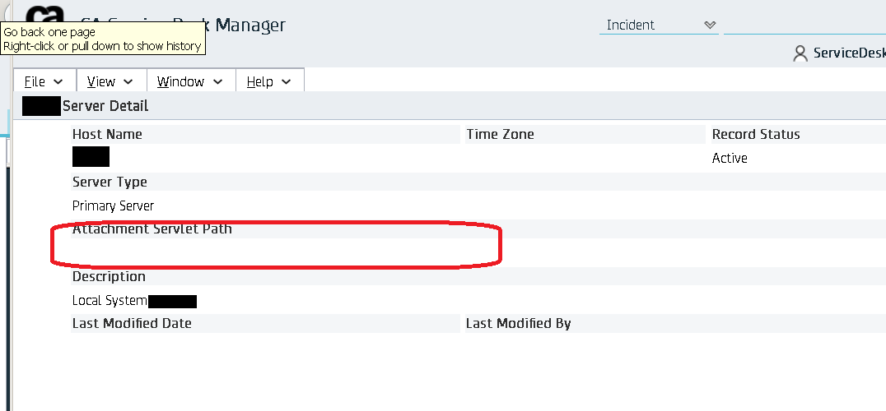Click the Record Status label

pyautogui.click(x=756, y=134)
